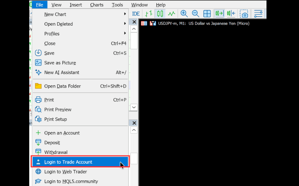Click the zoom in magnifier icon

point(184,14)
